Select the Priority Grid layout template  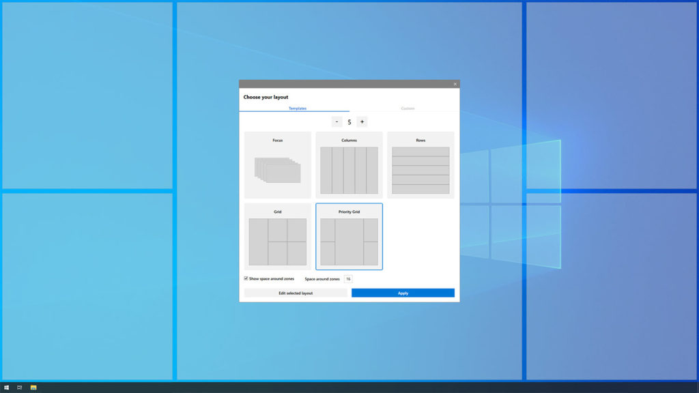point(349,237)
